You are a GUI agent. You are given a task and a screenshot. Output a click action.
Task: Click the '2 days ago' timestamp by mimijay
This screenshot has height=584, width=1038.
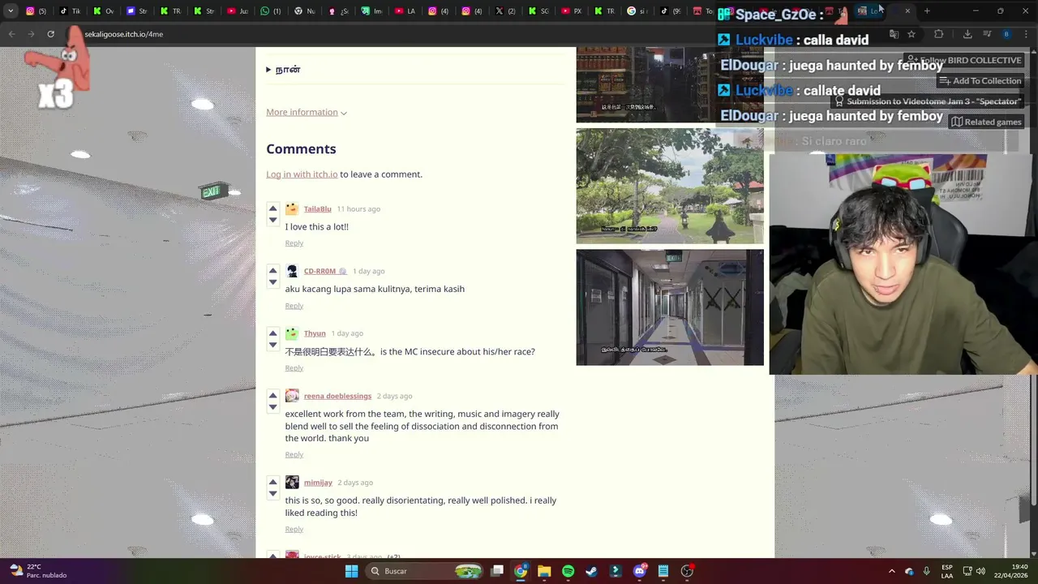[355, 483]
